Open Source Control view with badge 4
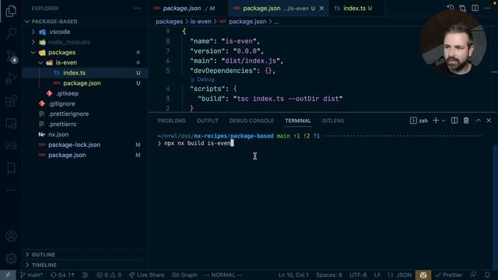The height and width of the screenshot is (280, 498). pyautogui.click(x=11, y=57)
